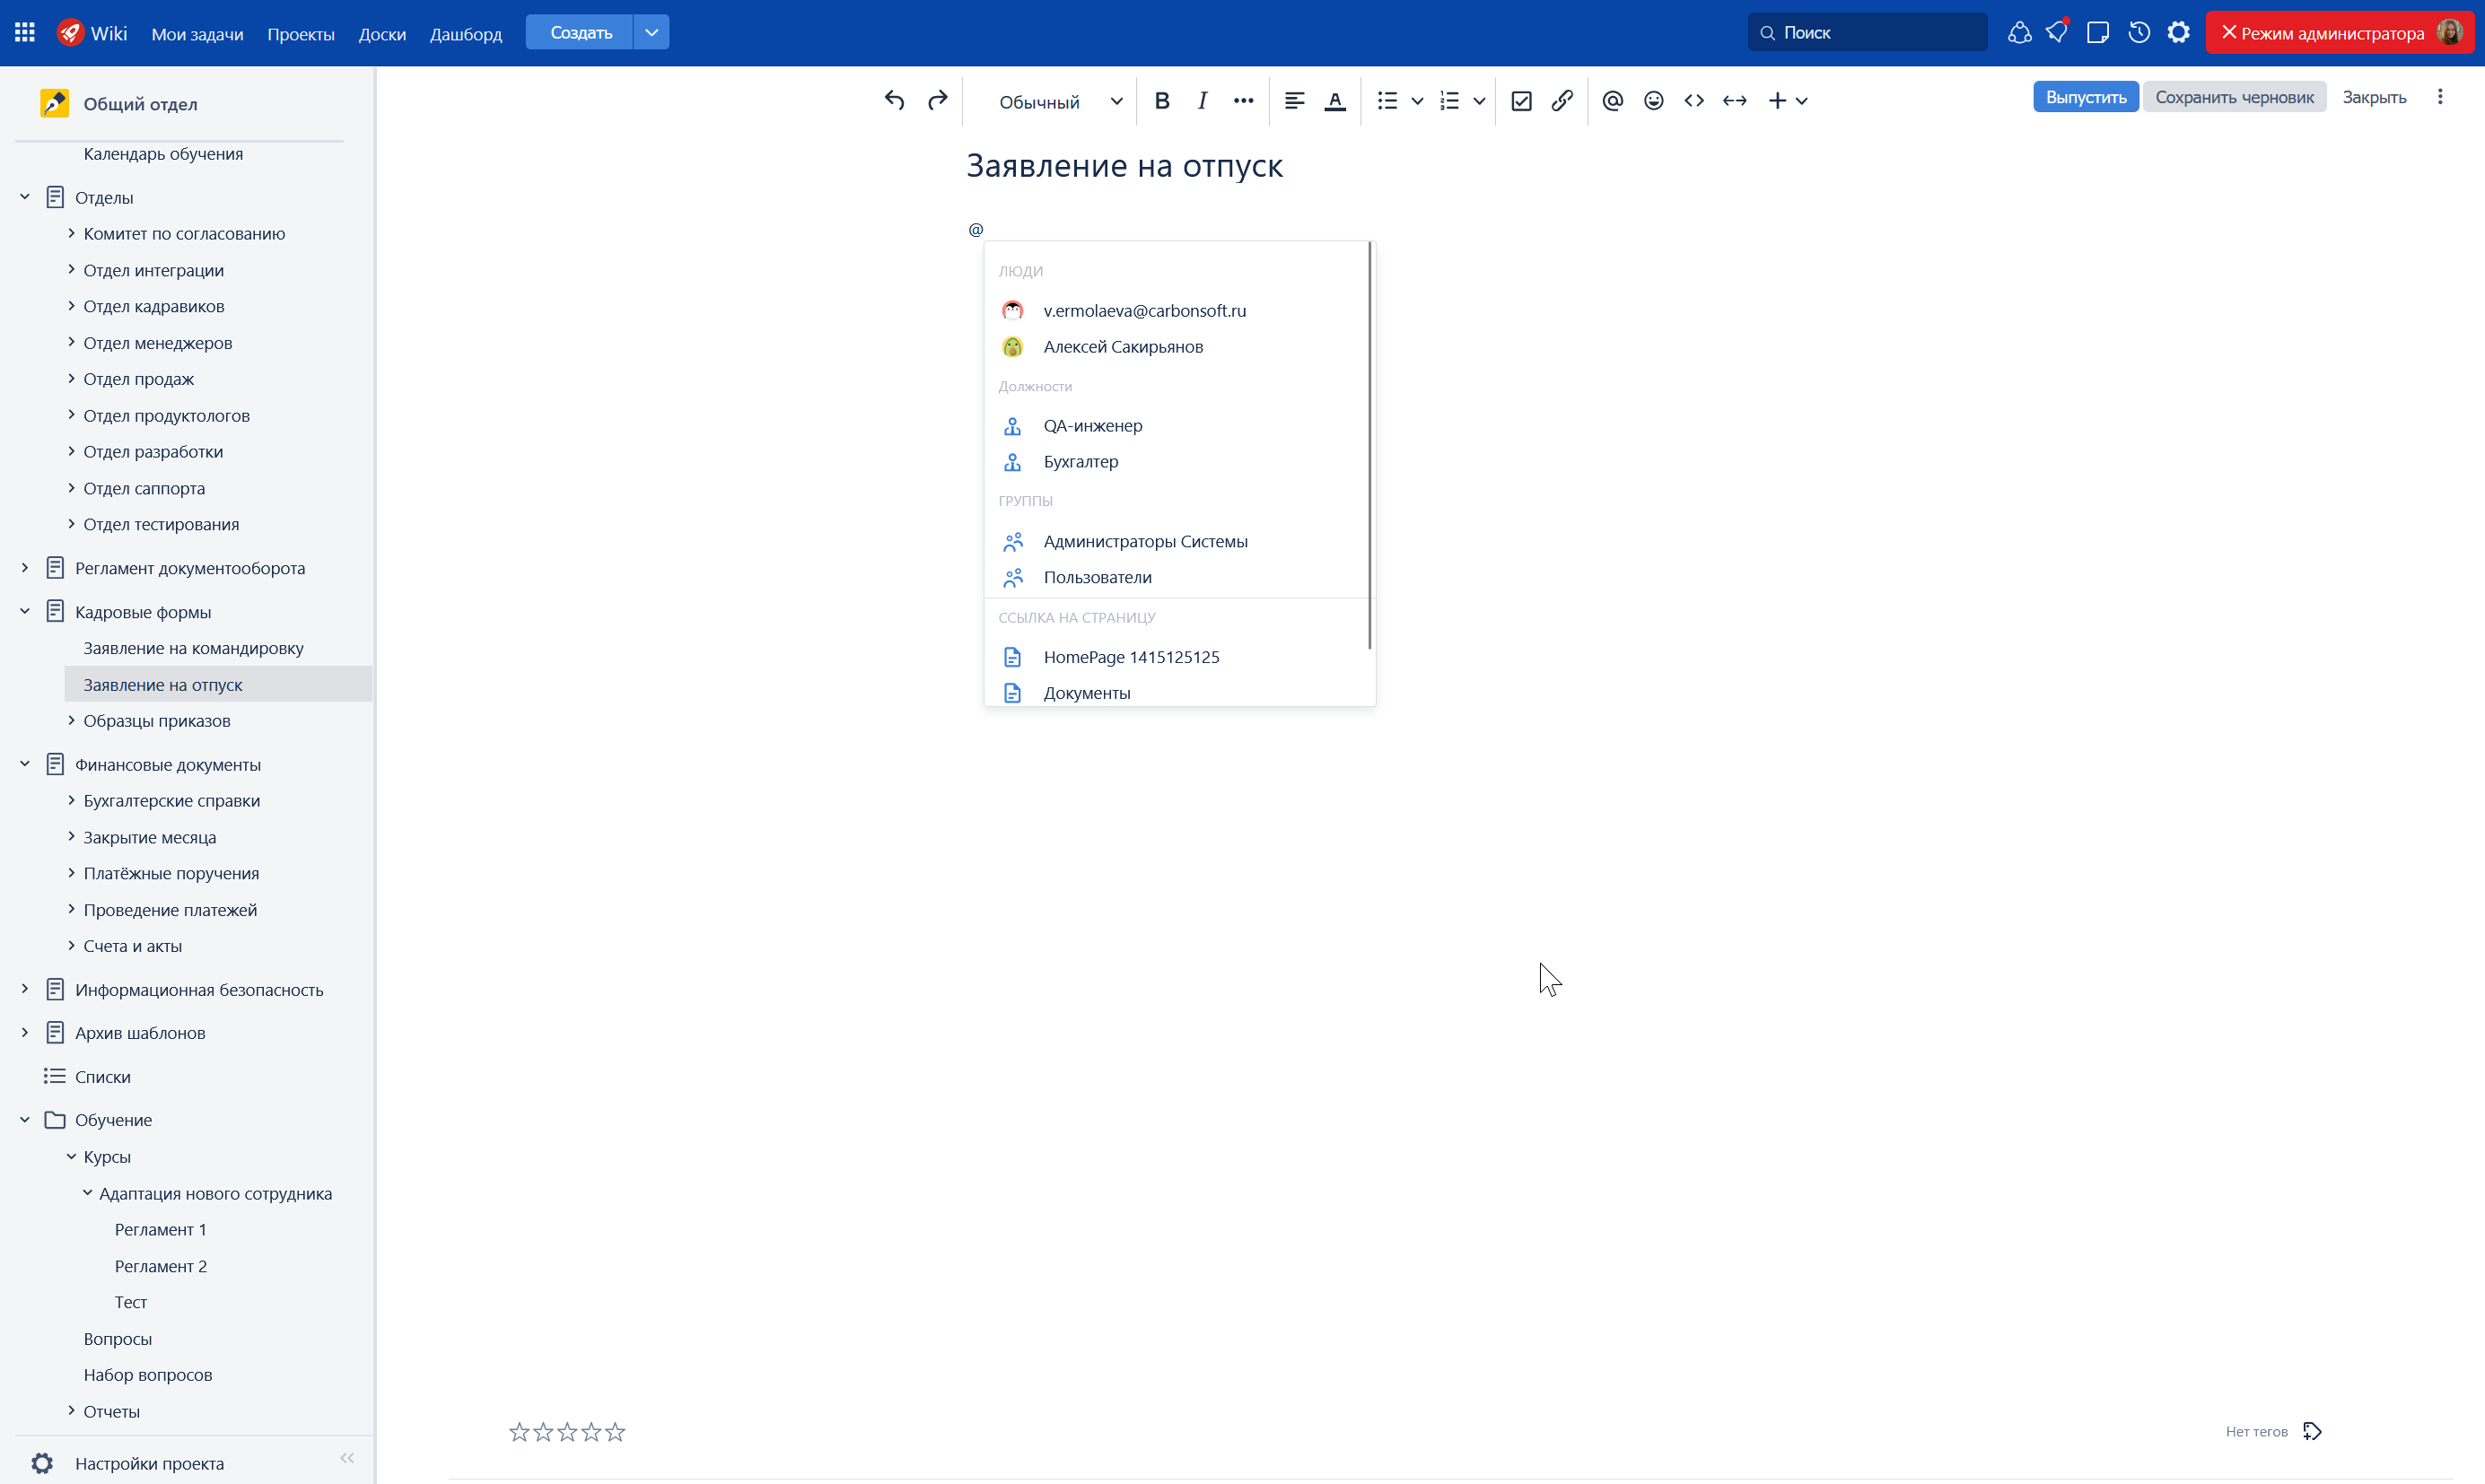Expand the Регламент документооборота tree node
This screenshot has width=2485, height=1484.
[x=25, y=568]
